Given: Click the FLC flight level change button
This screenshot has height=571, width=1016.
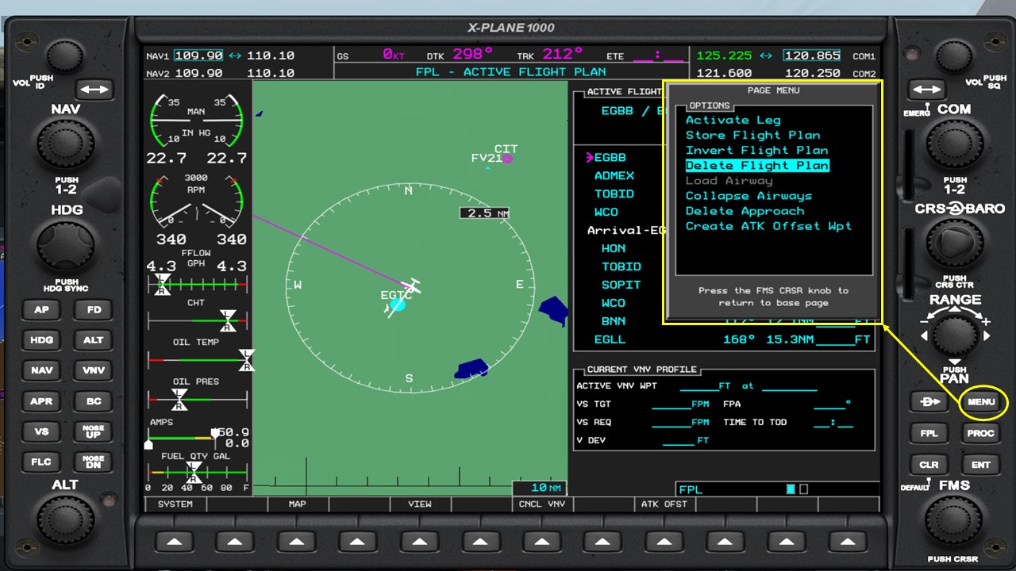Looking at the screenshot, I should 41,462.
